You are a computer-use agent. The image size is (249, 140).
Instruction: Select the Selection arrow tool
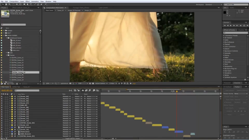point(3,4)
